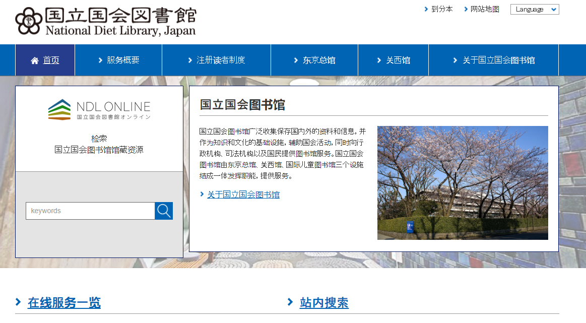586x323 pixels.
Task: Click the NDL ONLINE logo
Action: point(99,109)
